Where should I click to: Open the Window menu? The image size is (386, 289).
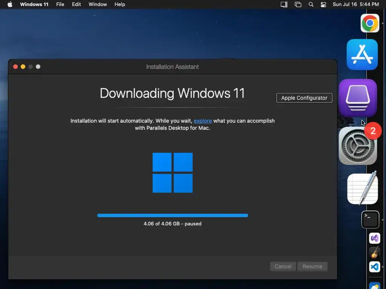98,5
